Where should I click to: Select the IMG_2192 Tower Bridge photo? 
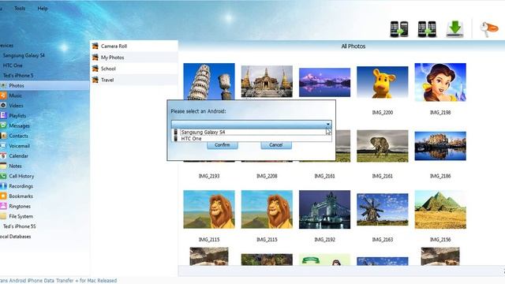click(324, 210)
